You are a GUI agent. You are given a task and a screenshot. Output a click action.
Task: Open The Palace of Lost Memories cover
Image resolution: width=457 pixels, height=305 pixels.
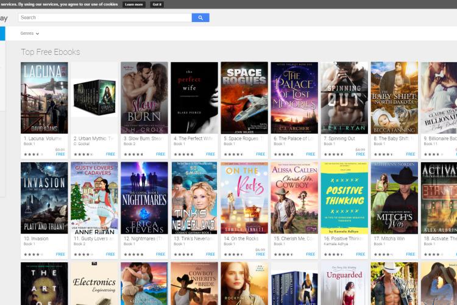pyautogui.click(x=294, y=98)
